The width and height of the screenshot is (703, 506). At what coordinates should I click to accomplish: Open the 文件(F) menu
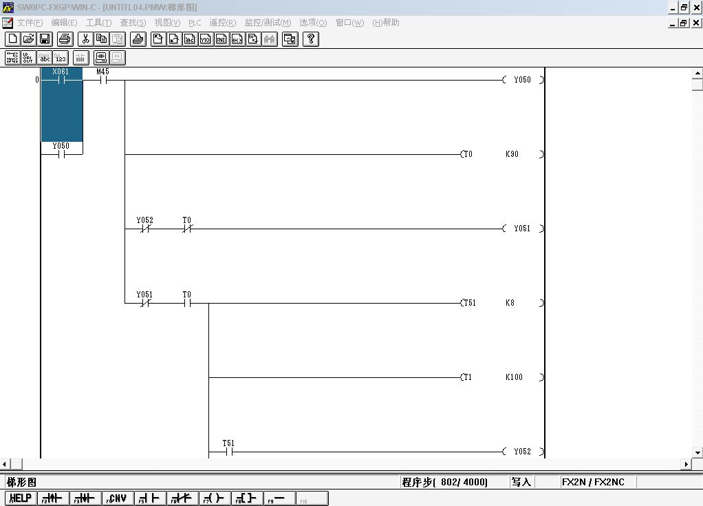coord(30,23)
